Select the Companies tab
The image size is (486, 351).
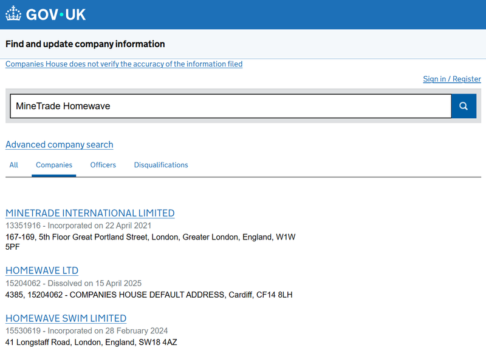pos(54,165)
